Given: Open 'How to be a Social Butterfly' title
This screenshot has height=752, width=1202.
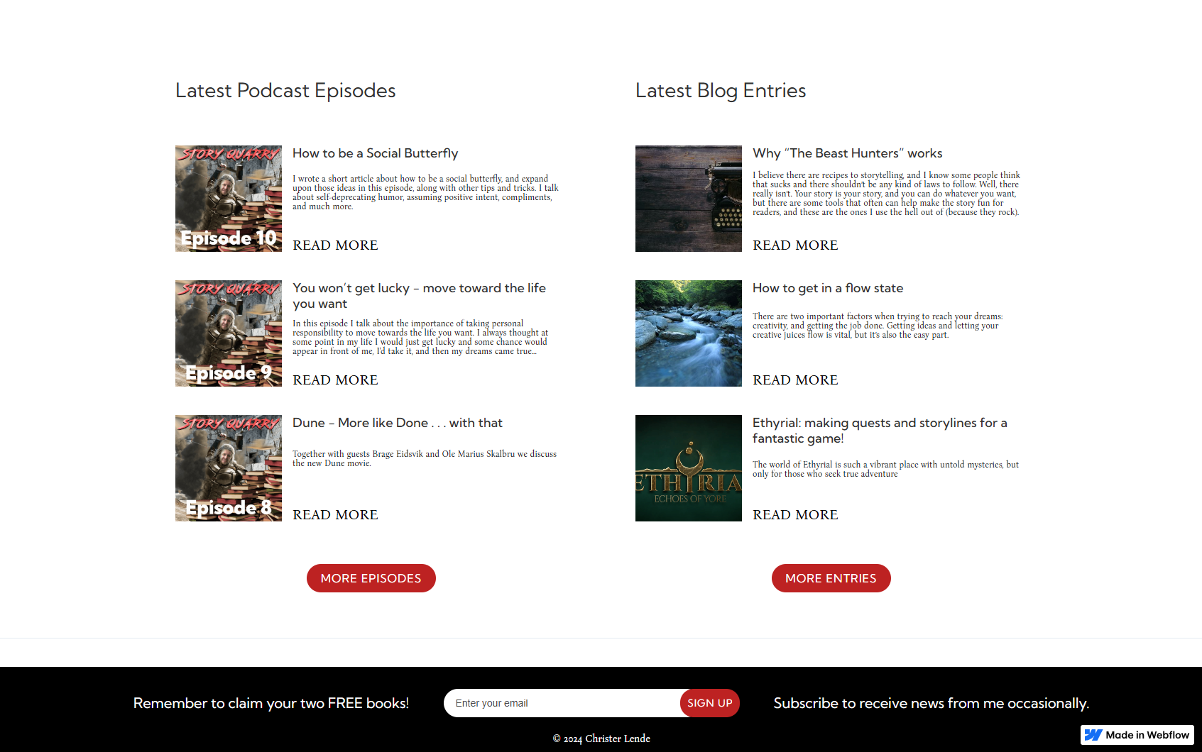Looking at the screenshot, I should click(376, 153).
